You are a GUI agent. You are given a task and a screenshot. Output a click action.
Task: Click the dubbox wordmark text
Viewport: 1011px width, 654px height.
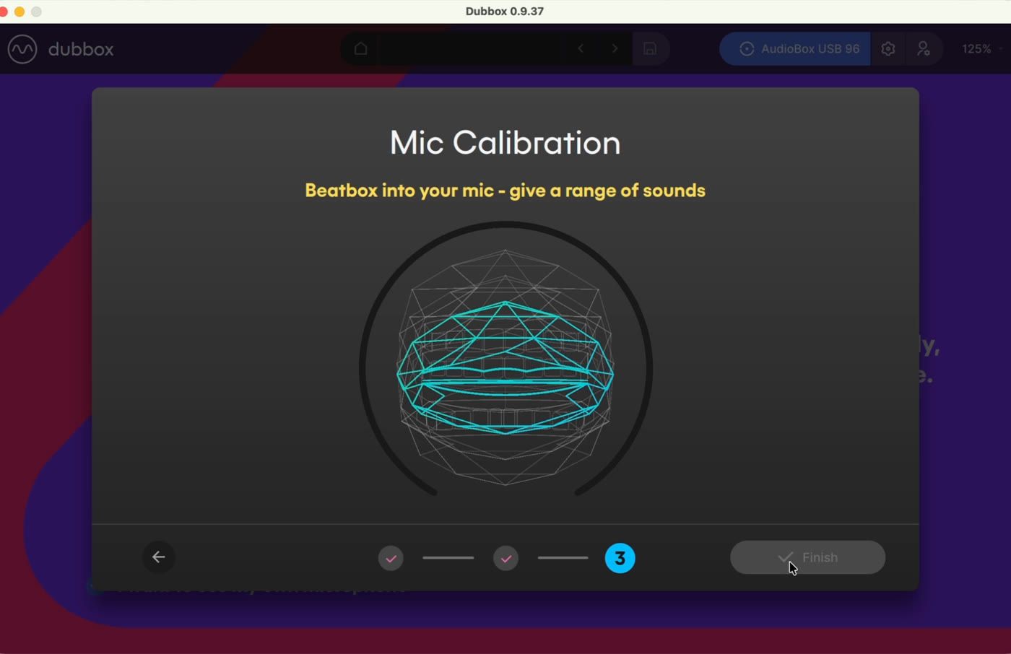pyautogui.click(x=81, y=49)
